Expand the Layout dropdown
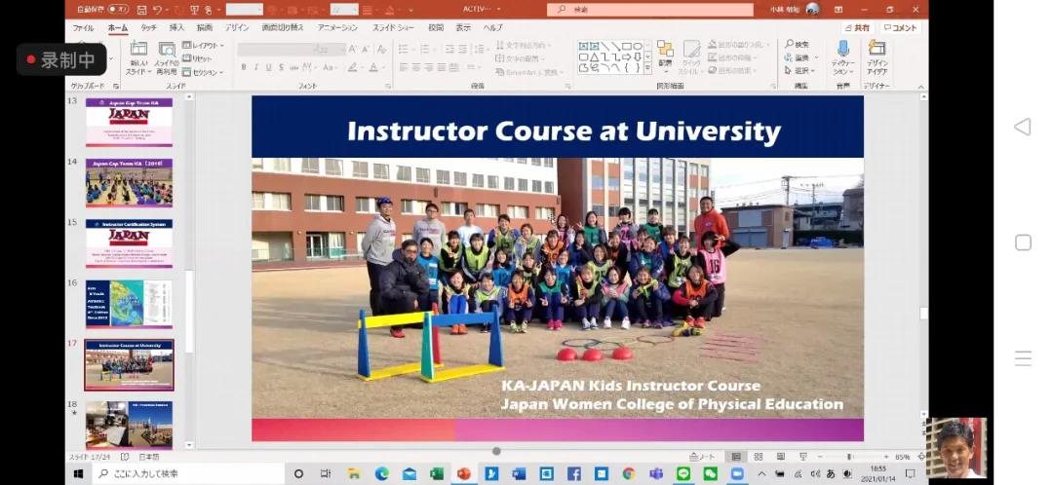This screenshot has width=1053, height=485. 205,45
